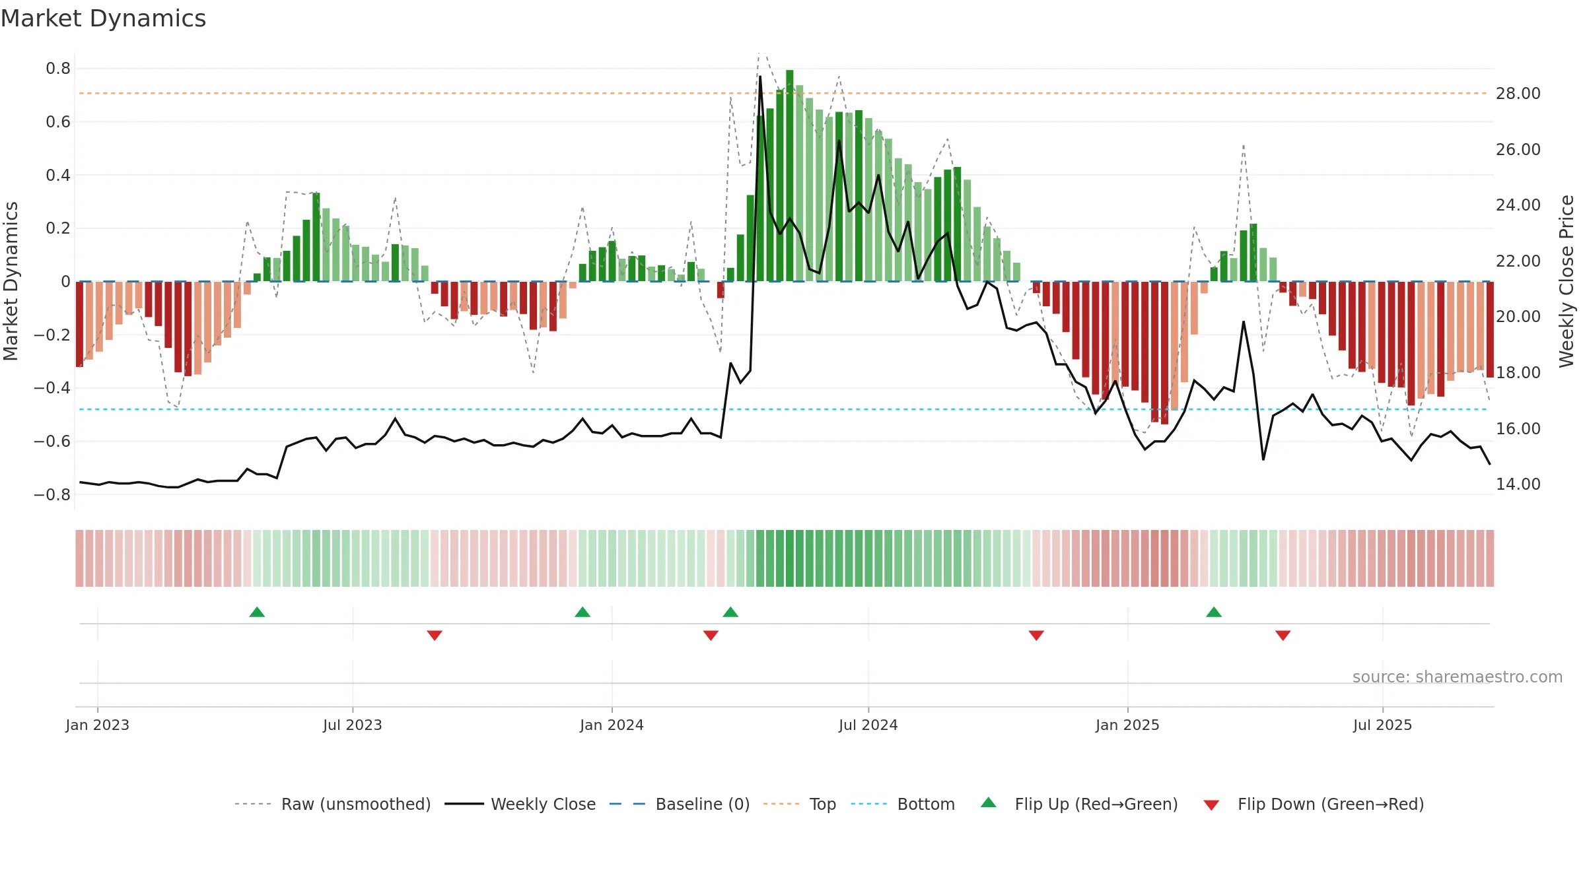Screen dimensions: 1585x891
Task: Click the 0.6 left axis label
Action: coord(58,122)
